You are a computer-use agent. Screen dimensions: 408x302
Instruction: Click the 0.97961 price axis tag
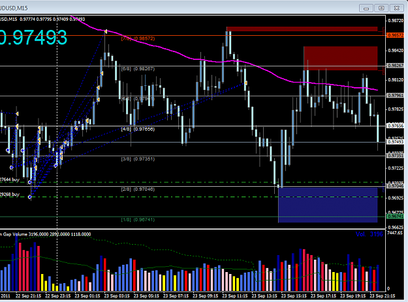pyautogui.click(x=395, y=96)
